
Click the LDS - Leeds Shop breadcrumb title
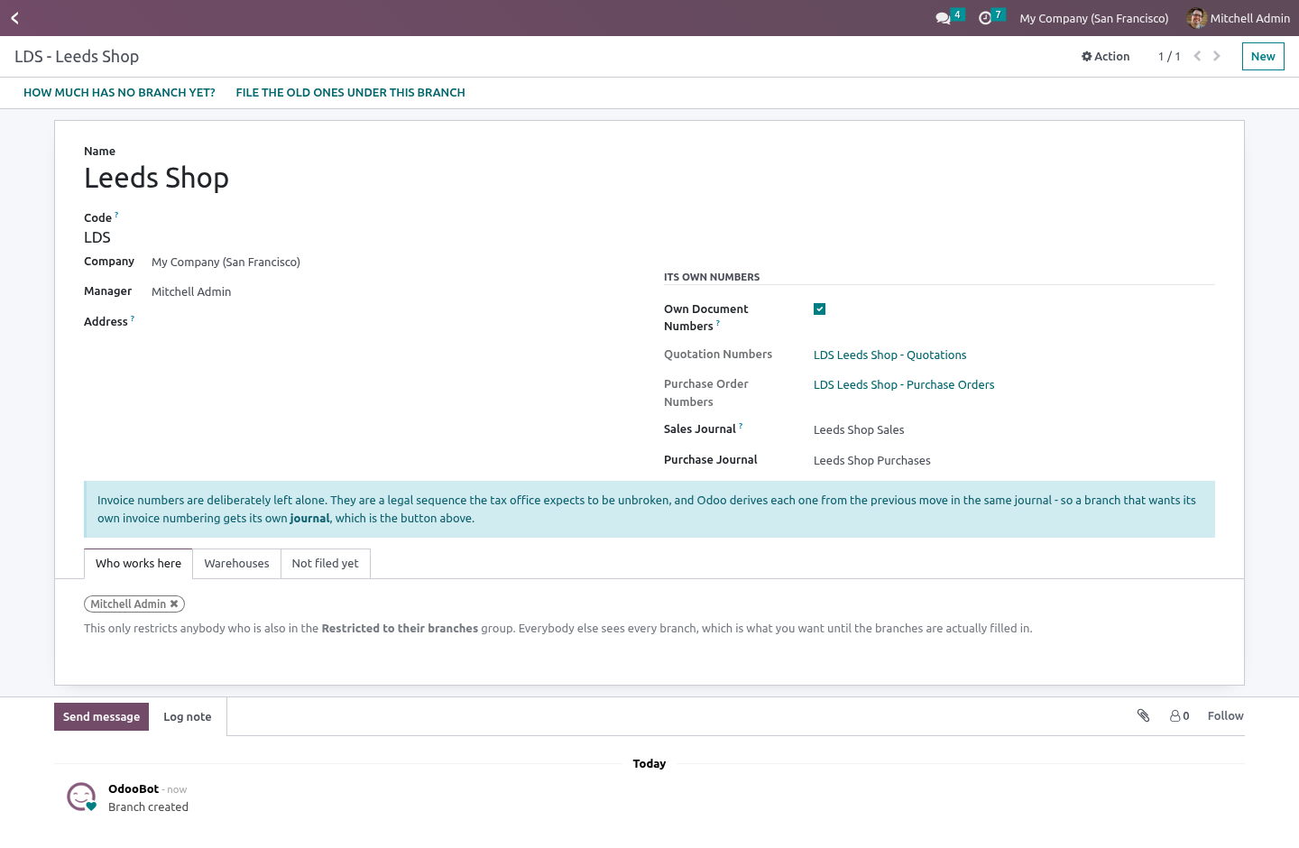pyautogui.click(x=77, y=57)
